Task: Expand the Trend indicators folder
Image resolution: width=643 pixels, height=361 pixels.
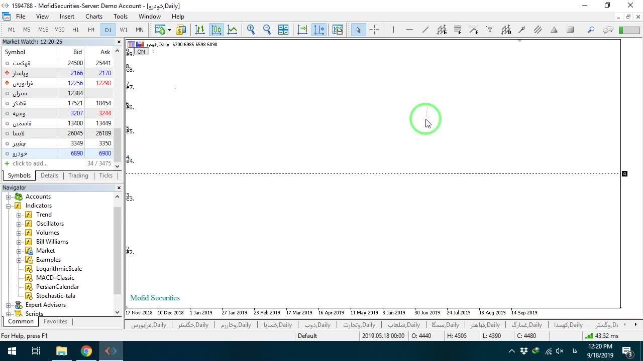Action: [x=19, y=215]
